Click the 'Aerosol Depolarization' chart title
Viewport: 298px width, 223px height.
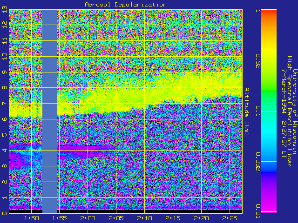126,5
